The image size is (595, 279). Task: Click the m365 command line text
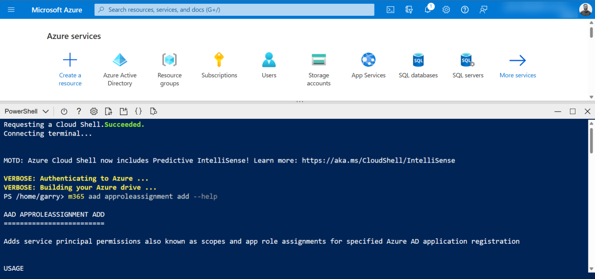[x=143, y=196]
